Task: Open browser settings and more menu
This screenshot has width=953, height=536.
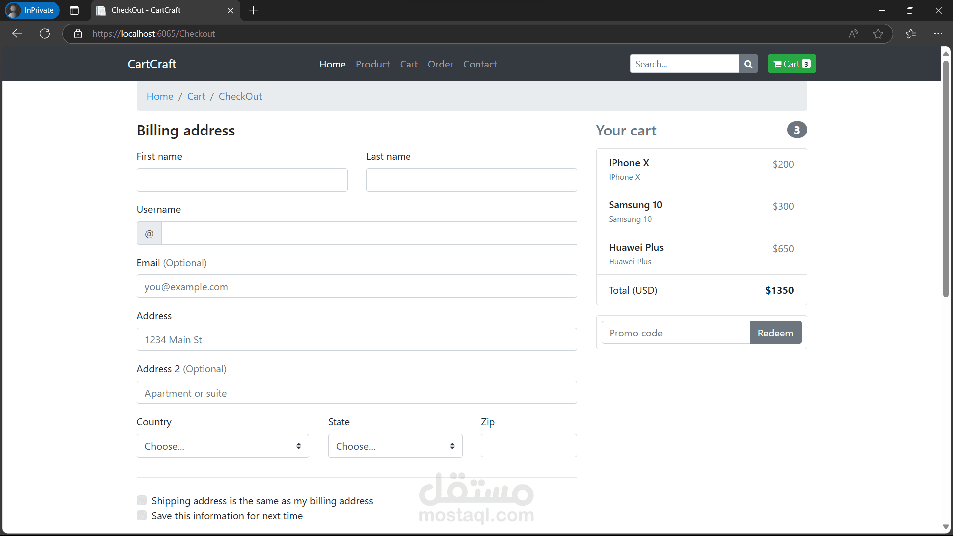Action: coord(938,34)
